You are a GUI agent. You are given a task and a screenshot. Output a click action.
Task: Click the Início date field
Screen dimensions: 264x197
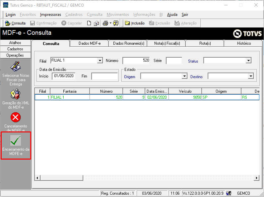64,76
